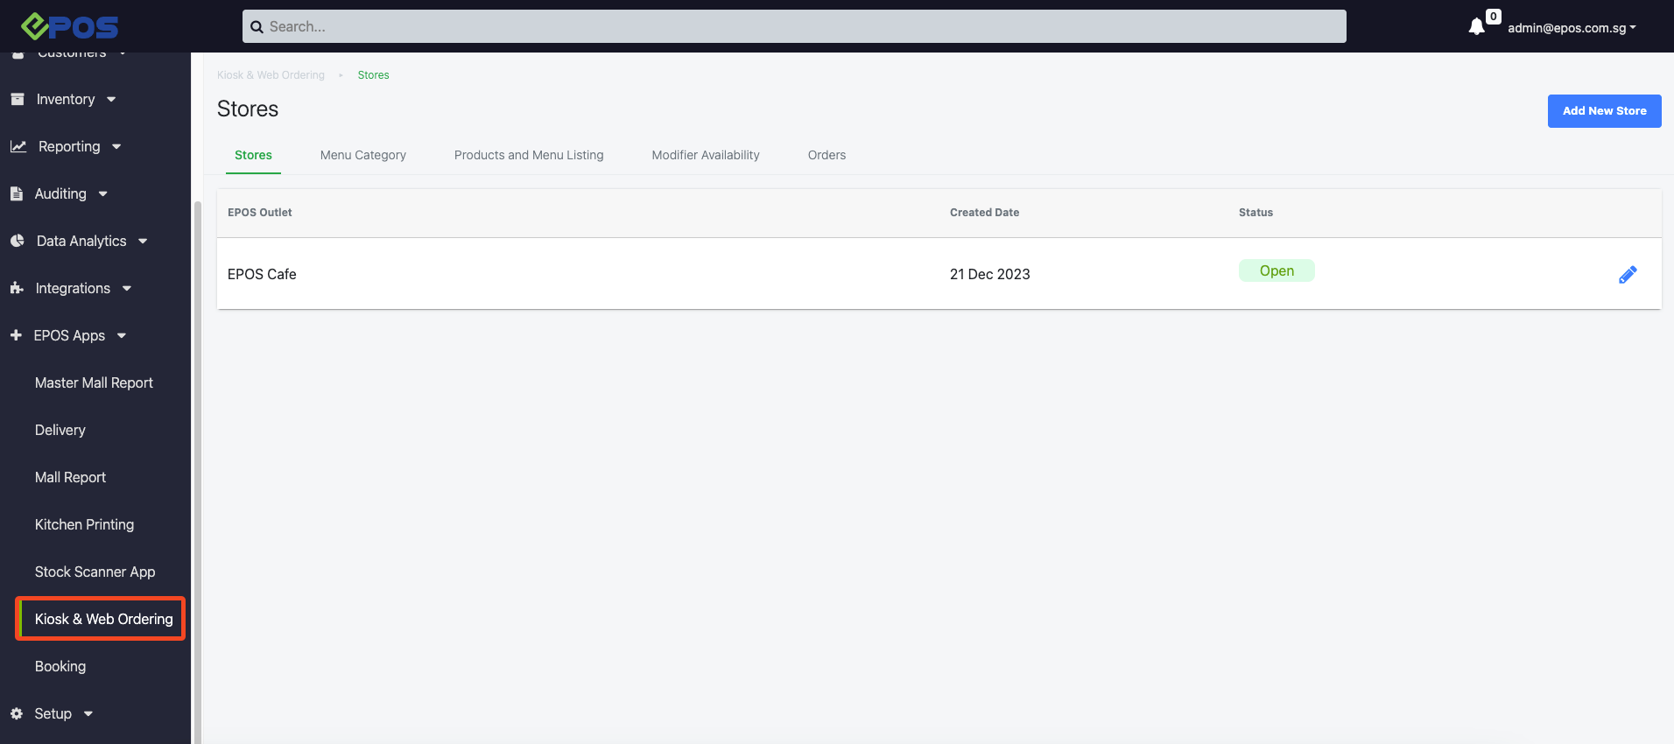The image size is (1674, 744).
Task: Click the 21 Dec 2023 date cell
Action: tap(989, 274)
